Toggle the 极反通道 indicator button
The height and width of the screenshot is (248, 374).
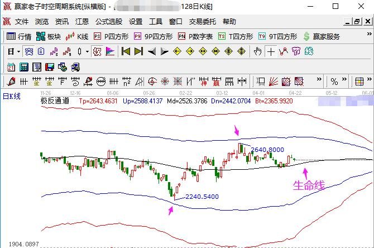(x=97, y=51)
